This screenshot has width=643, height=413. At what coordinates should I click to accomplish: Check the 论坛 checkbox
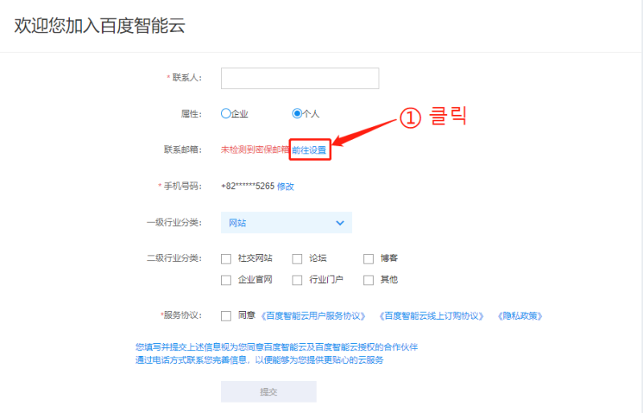[297, 259]
